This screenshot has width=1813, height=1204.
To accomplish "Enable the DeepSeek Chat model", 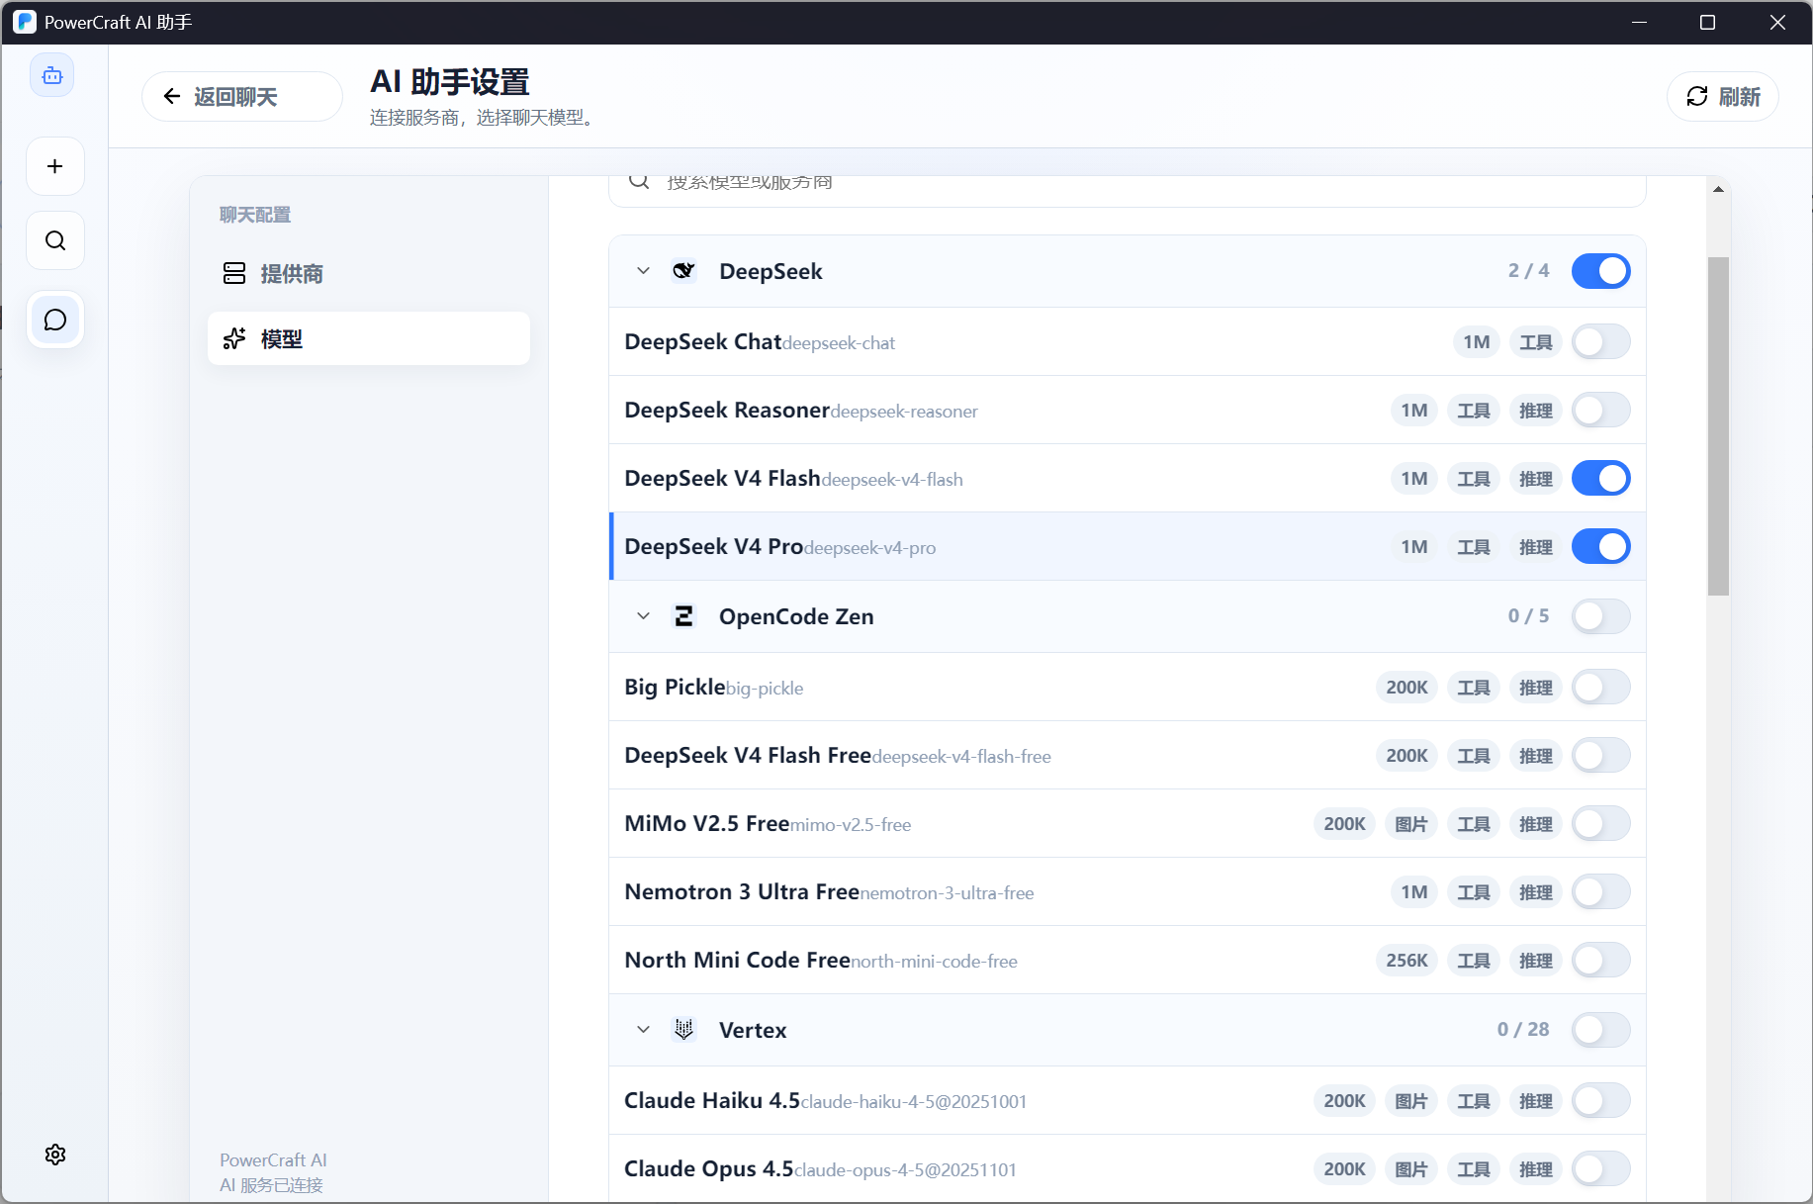I will (x=1601, y=342).
